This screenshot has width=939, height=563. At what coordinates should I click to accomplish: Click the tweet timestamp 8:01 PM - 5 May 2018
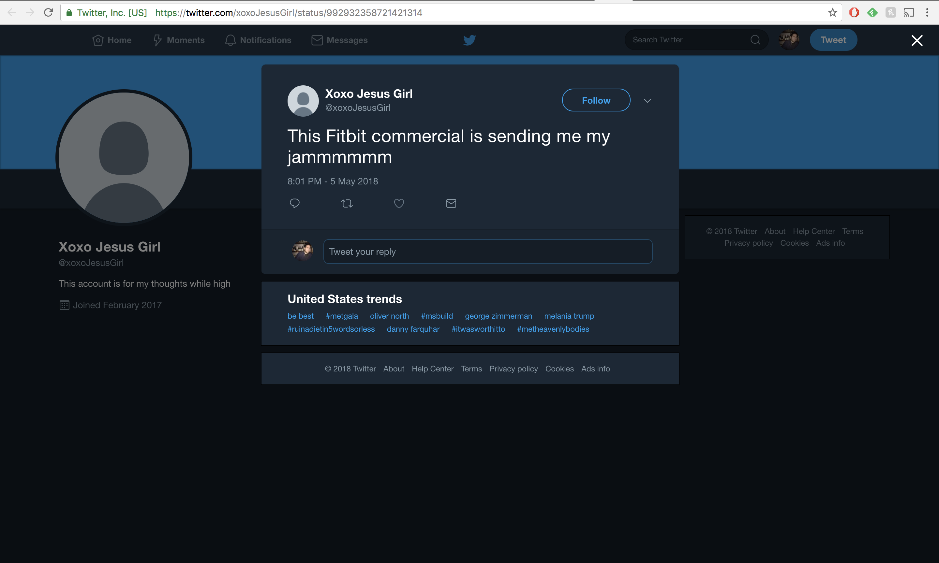333,181
